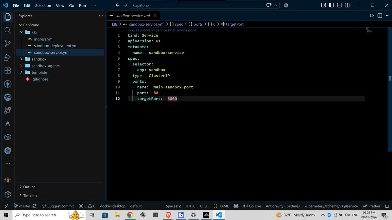Synchronize changes icon in status bar
This screenshot has width=392, height=220.
point(35,206)
